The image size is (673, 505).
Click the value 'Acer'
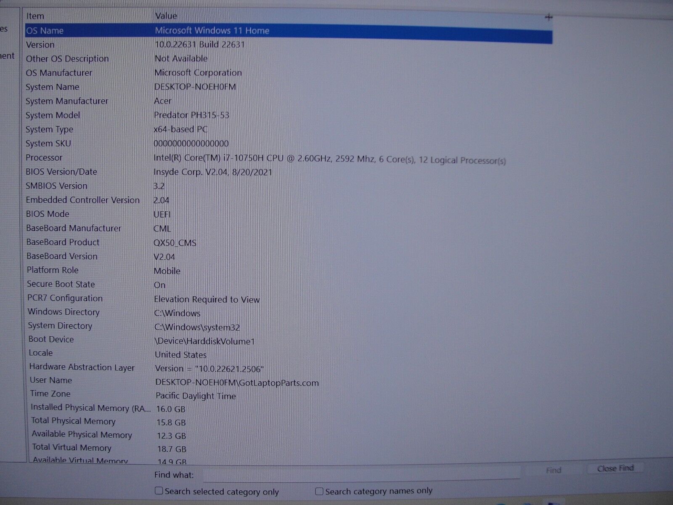point(162,101)
